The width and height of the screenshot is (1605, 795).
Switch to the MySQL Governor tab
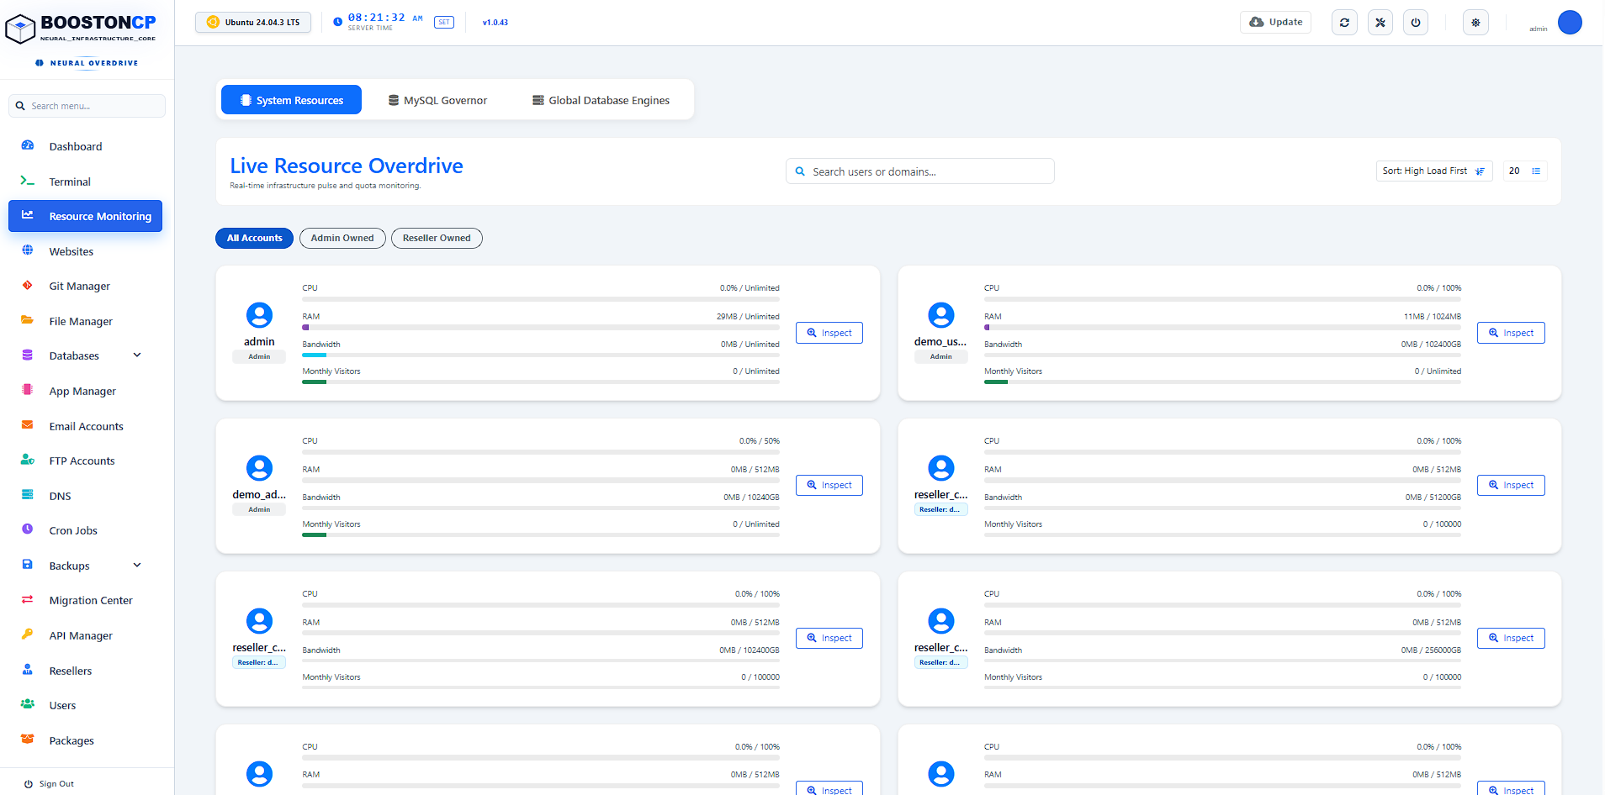tap(437, 100)
